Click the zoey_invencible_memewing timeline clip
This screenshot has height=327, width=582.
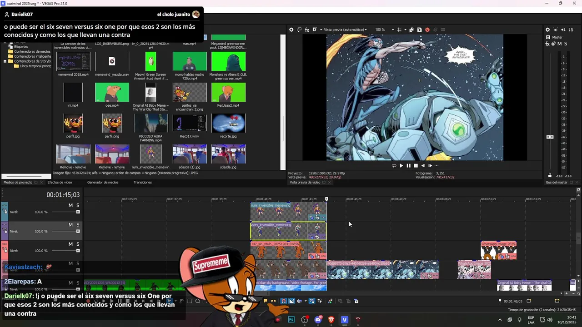288,231
